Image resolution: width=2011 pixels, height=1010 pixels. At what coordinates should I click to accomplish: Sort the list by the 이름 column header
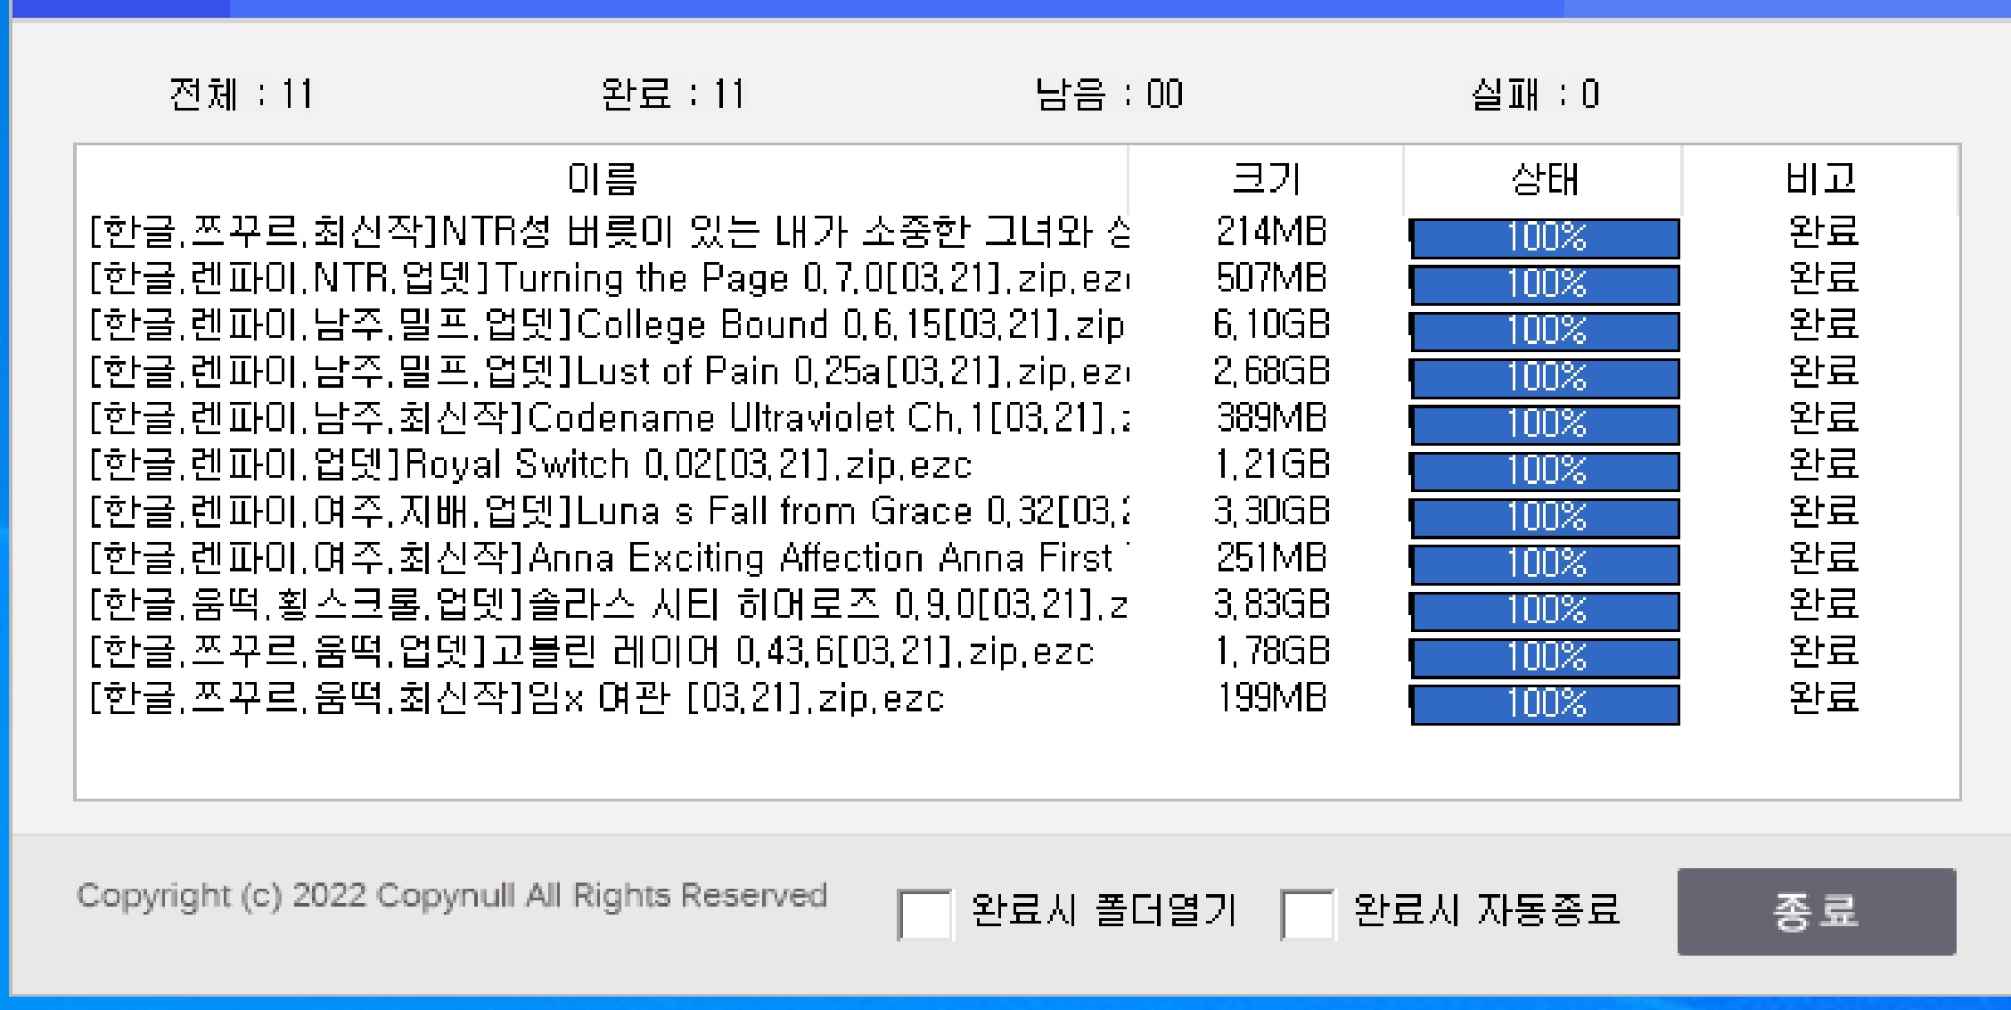[x=603, y=179]
